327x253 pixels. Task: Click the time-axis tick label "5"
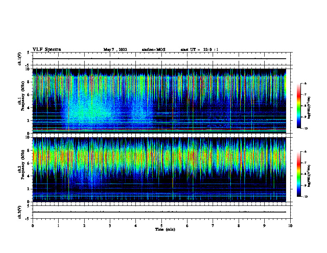click(161, 226)
